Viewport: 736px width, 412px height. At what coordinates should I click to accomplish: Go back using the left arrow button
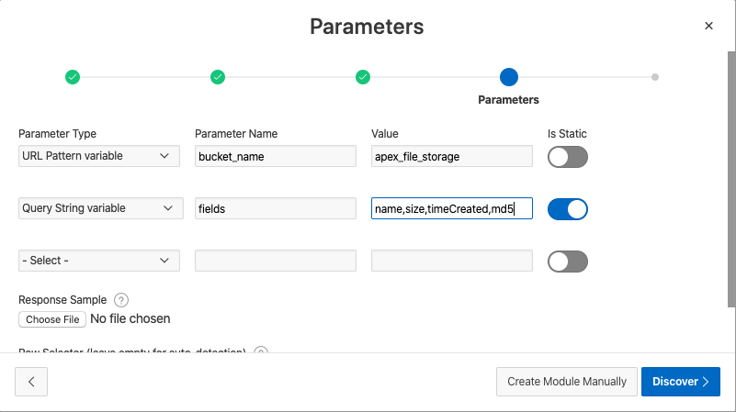pyautogui.click(x=31, y=382)
